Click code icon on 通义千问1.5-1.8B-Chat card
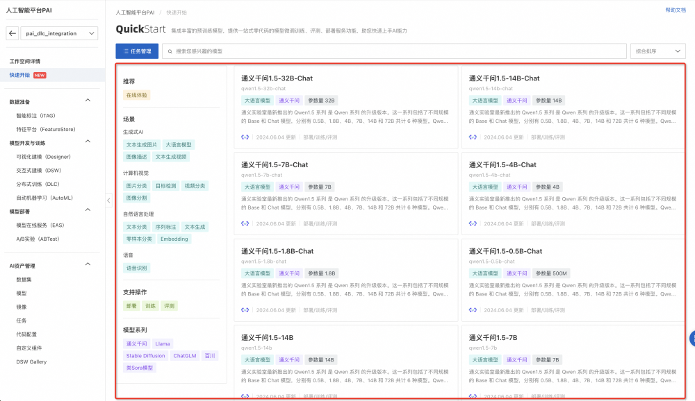This screenshot has width=695, height=401. pos(245,310)
